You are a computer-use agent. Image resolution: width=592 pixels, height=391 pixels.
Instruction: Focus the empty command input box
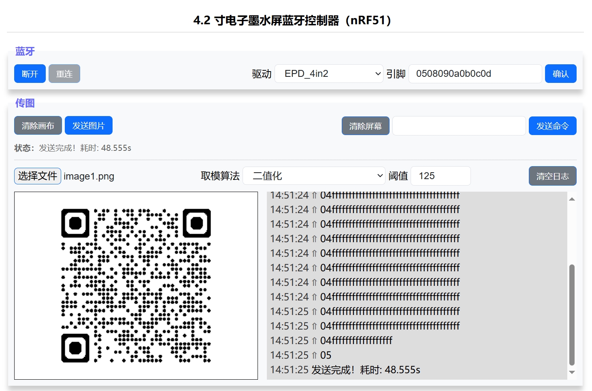click(459, 126)
